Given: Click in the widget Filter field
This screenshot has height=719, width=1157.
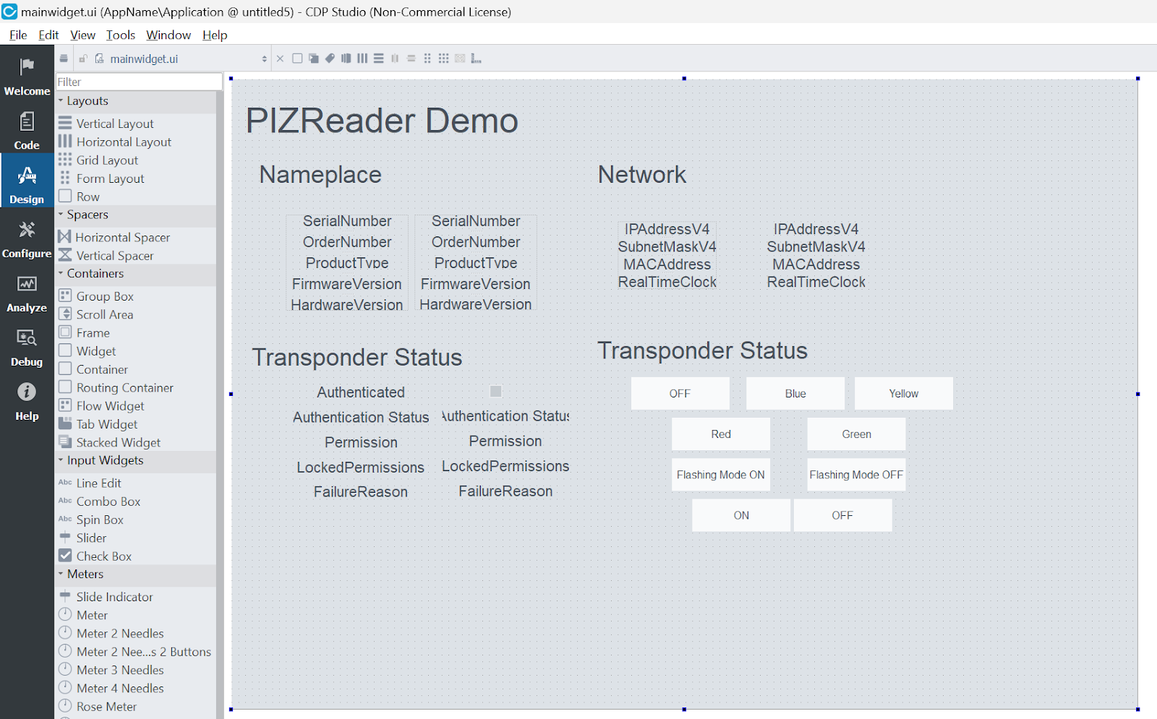Looking at the screenshot, I should (x=140, y=82).
